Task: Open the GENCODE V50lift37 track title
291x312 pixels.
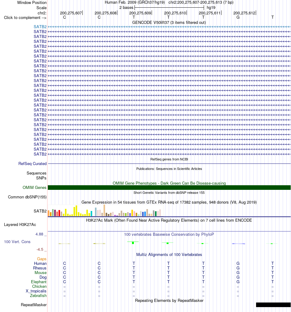Action: click(x=169, y=22)
